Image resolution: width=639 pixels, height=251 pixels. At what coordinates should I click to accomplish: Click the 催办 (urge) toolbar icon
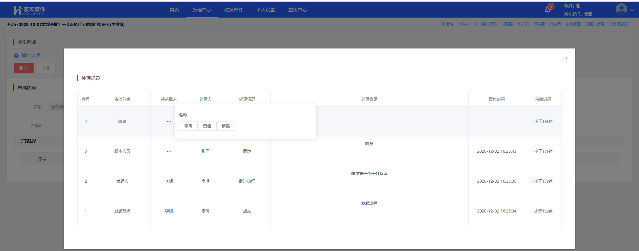click(x=460, y=24)
